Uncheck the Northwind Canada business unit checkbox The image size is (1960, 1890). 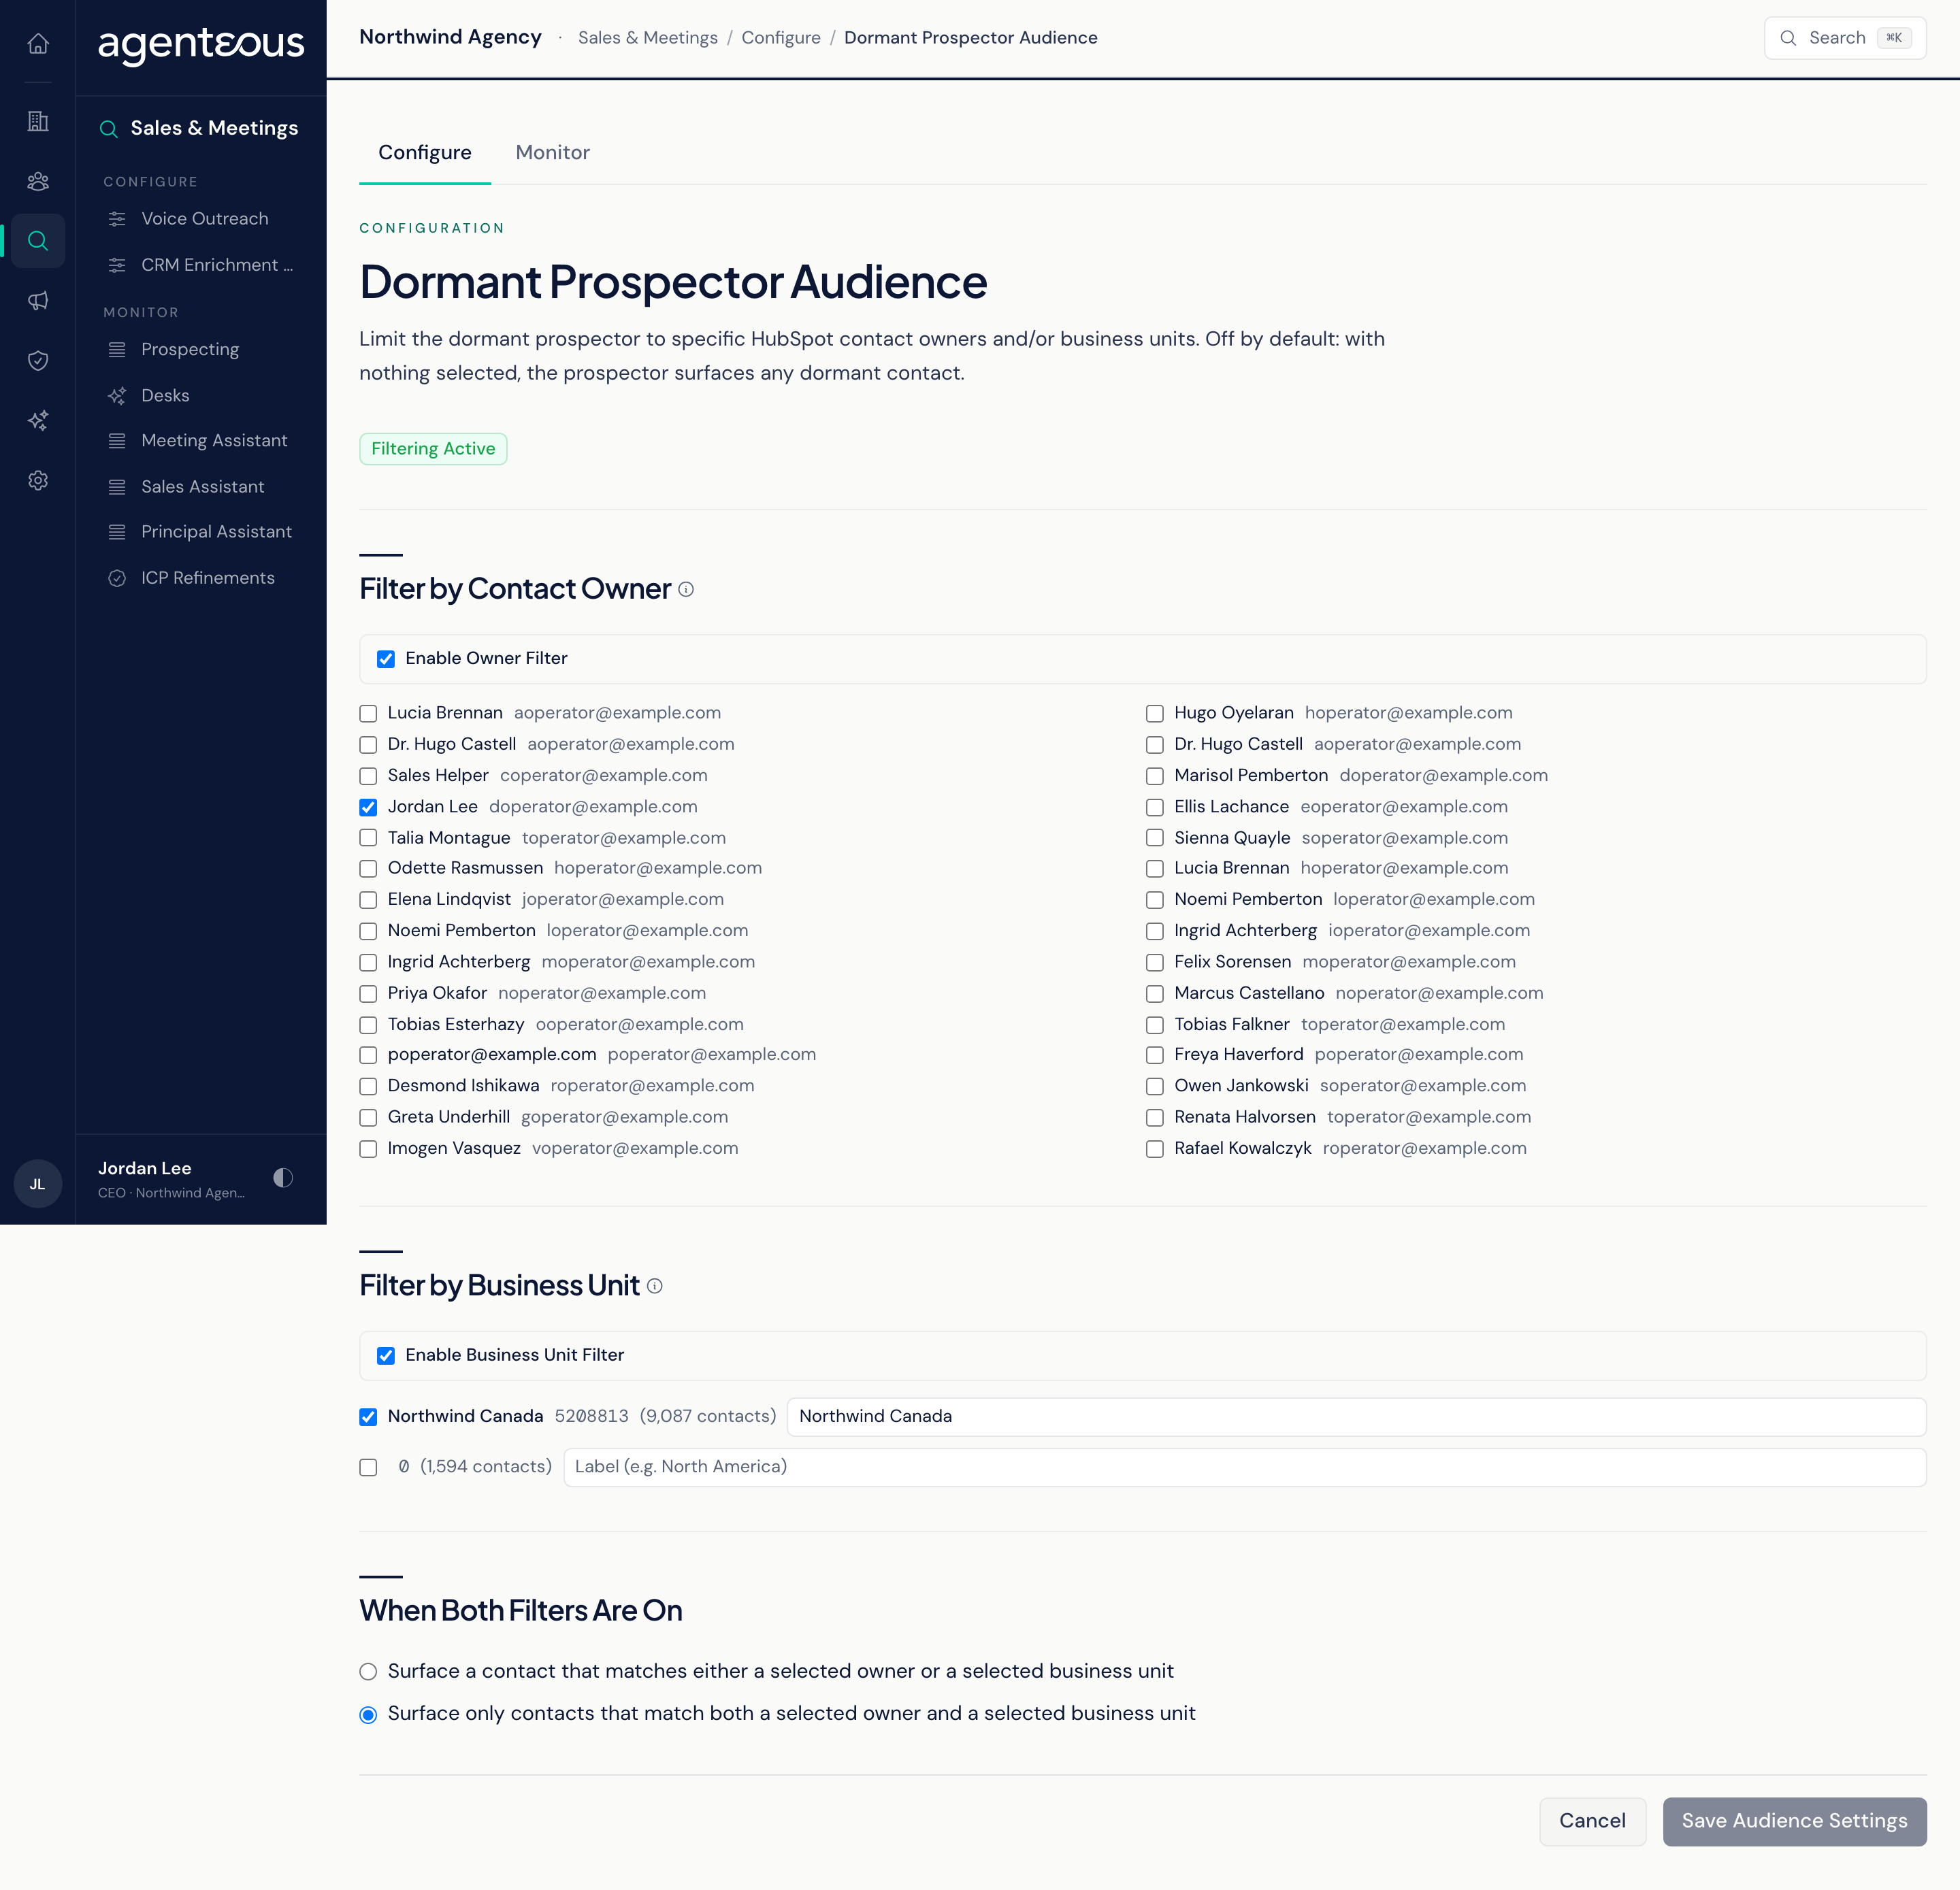point(368,1417)
